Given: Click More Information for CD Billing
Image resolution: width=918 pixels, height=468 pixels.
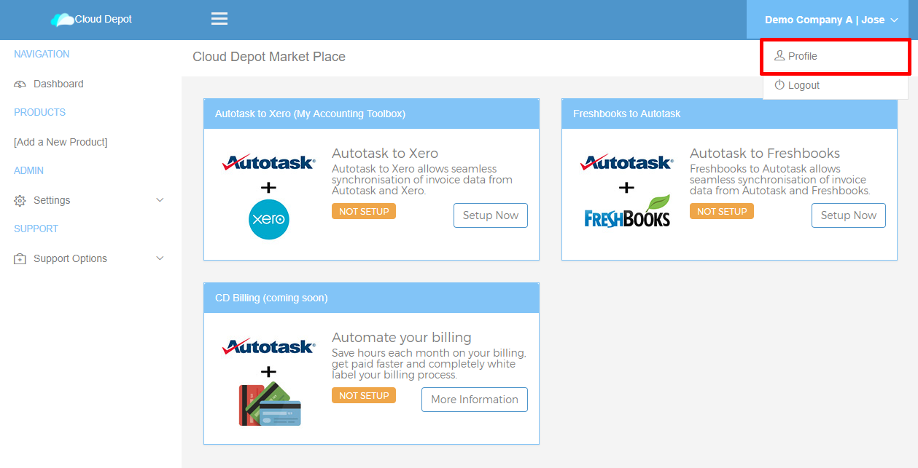Looking at the screenshot, I should pyautogui.click(x=475, y=400).
